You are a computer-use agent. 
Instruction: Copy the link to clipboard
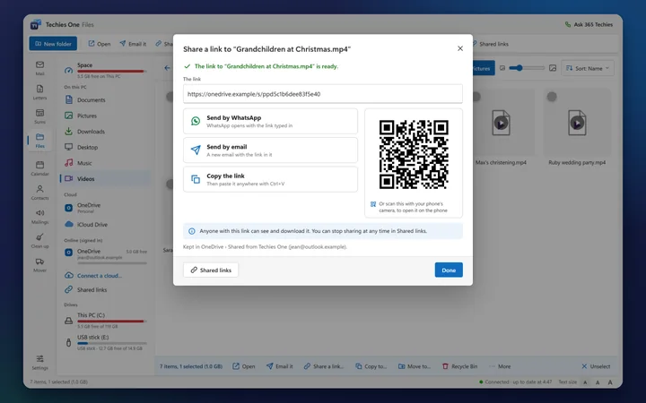pos(270,179)
